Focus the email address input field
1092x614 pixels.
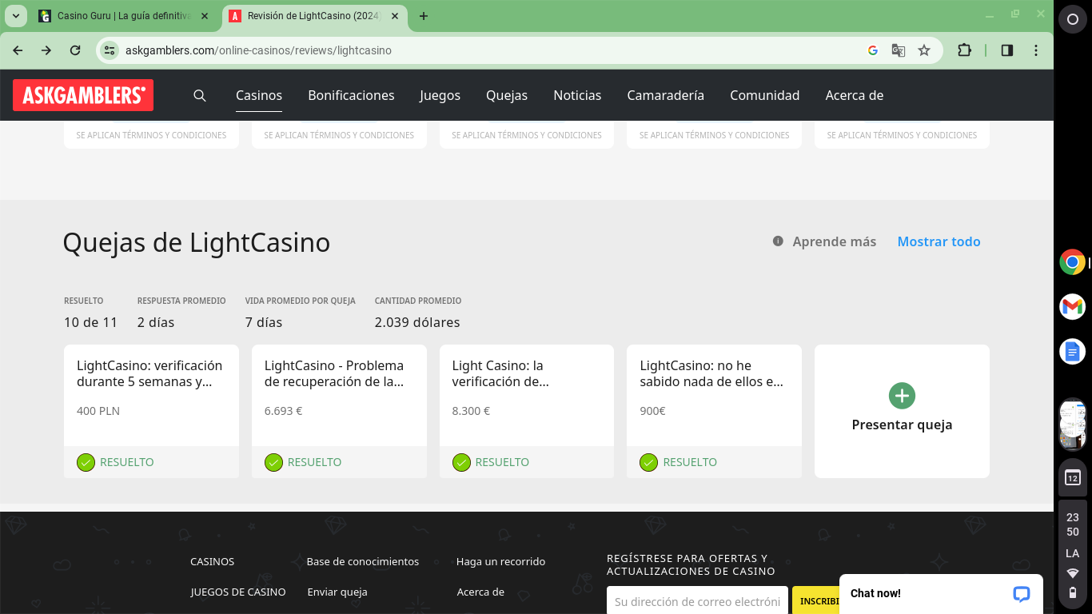[698, 601]
